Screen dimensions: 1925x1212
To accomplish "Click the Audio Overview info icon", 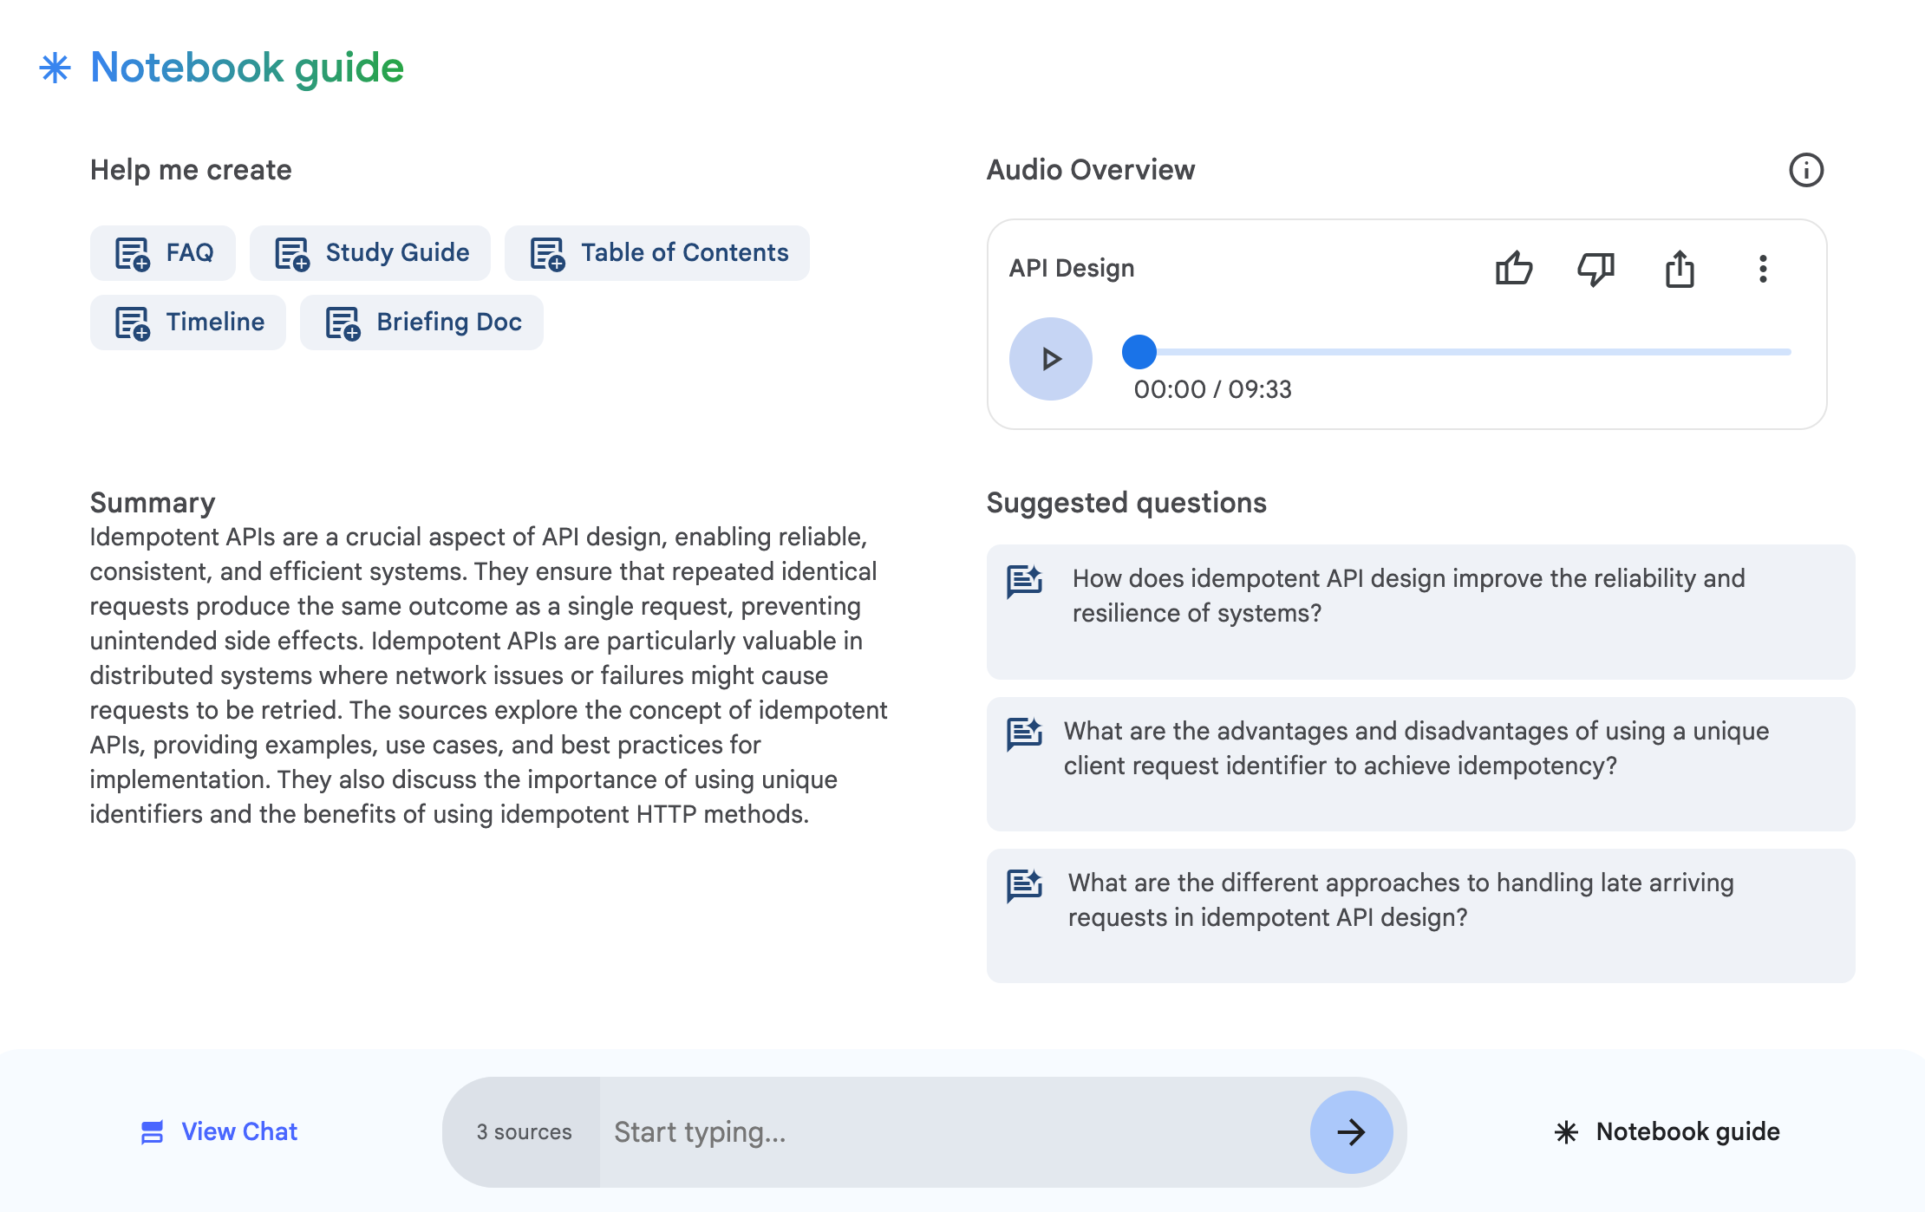I will [x=1806, y=170].
